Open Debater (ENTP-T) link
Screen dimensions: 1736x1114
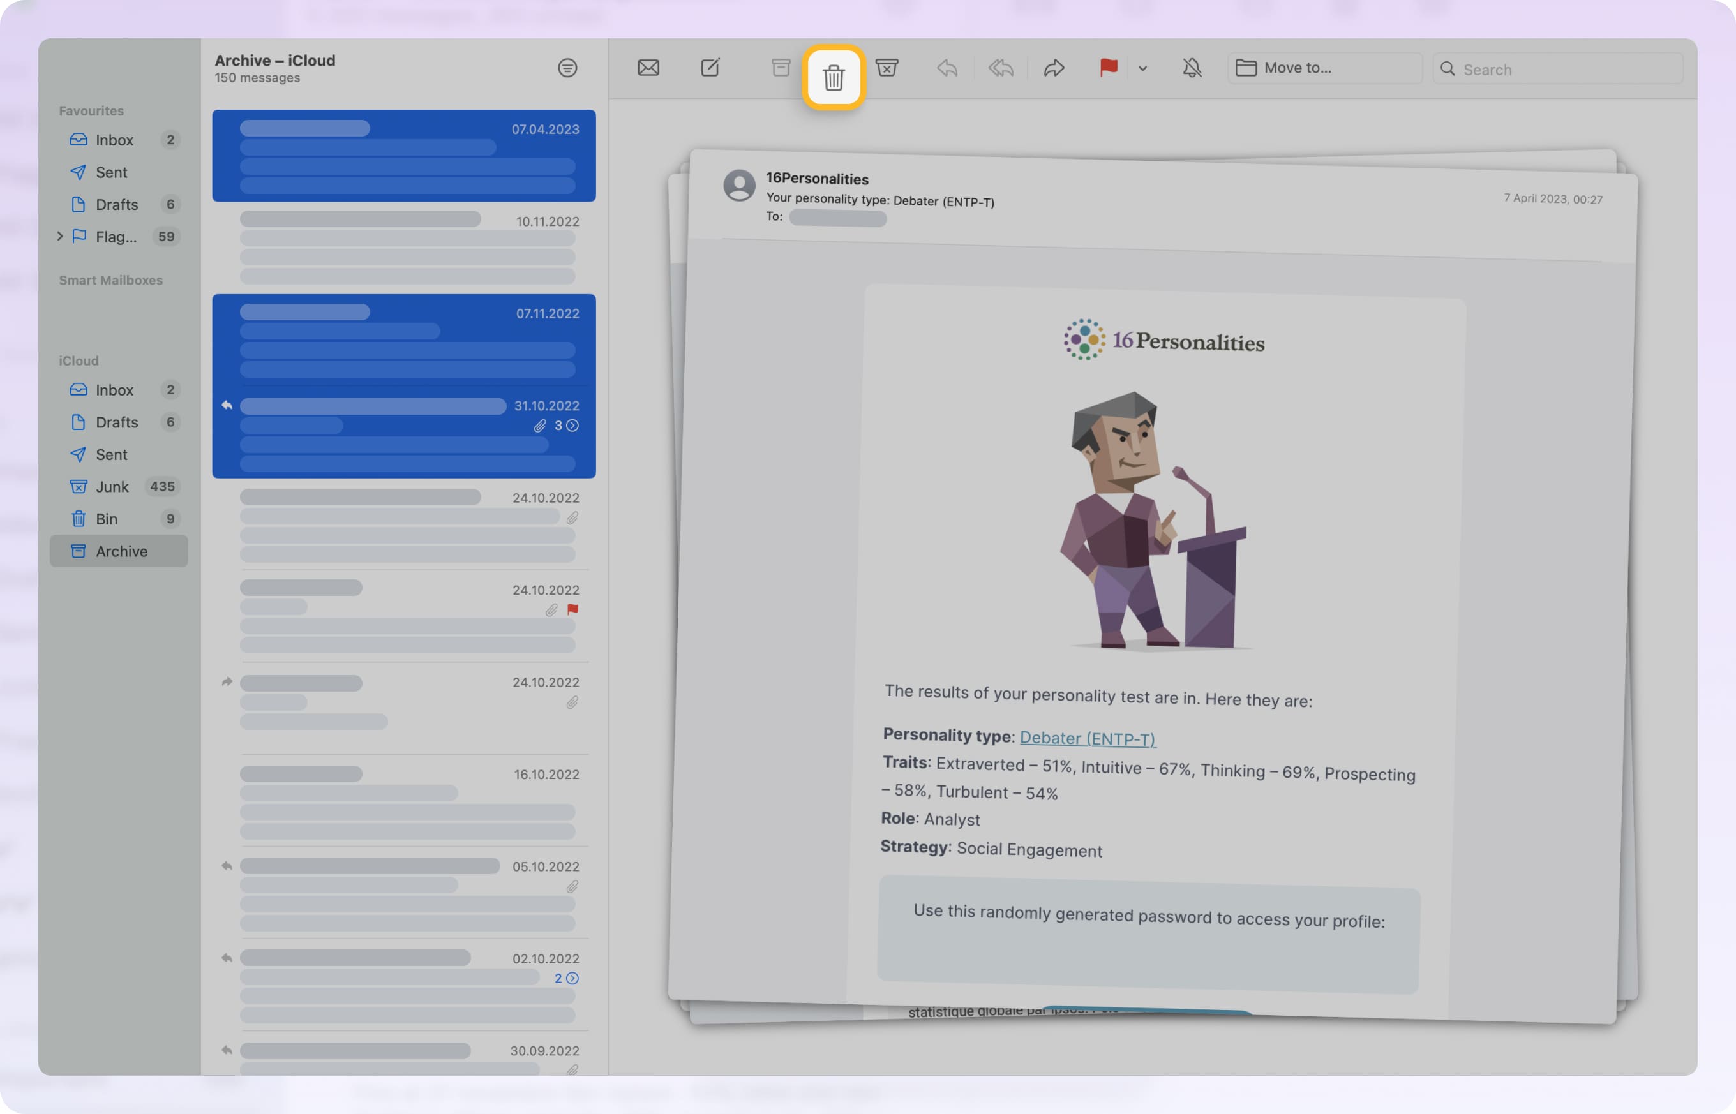(x=1088, y=739)
